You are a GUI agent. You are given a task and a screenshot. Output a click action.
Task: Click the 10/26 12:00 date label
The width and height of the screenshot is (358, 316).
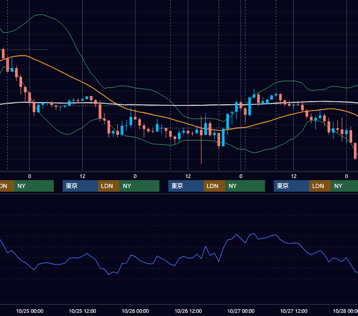188,311
